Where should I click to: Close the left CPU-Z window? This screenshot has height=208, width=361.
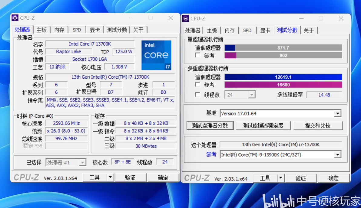(171, 18)
